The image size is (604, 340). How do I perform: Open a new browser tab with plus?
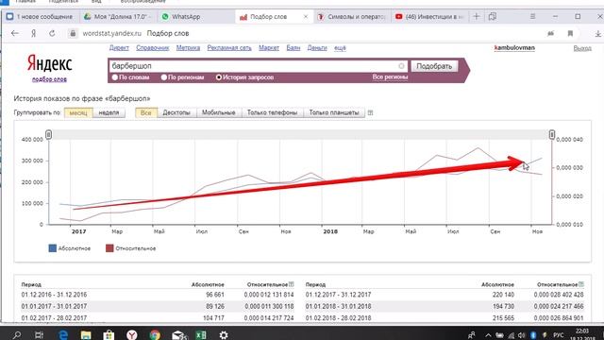point(477,17)
